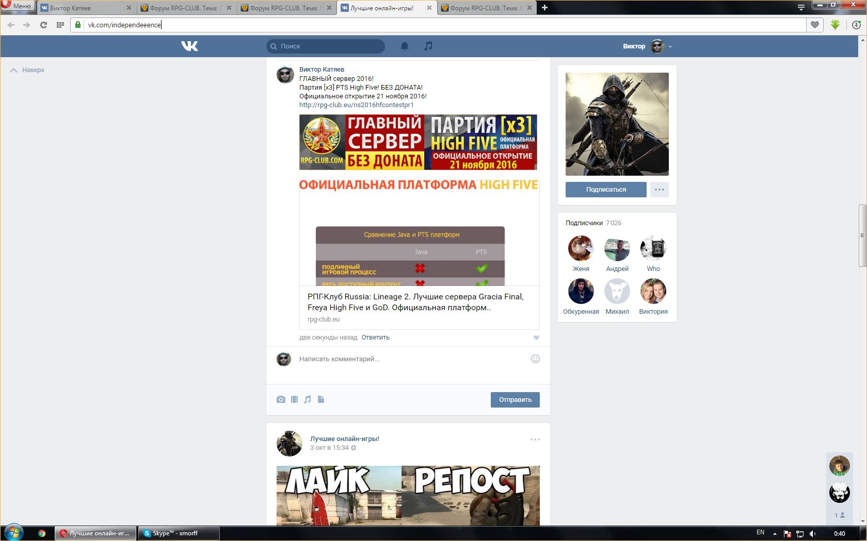The width and height of the screenshot is (867, 541).
Task: Open Лучшие онлайн-игры! post author link
Action: (x=345, y=439)
